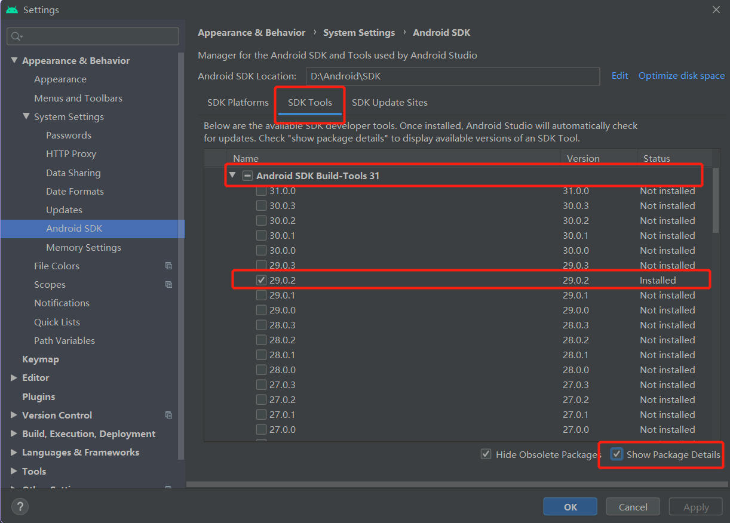Check the 28.0.3 build tools checkbox
Screen dimensions: 730x523
click(x=261, y=325)
